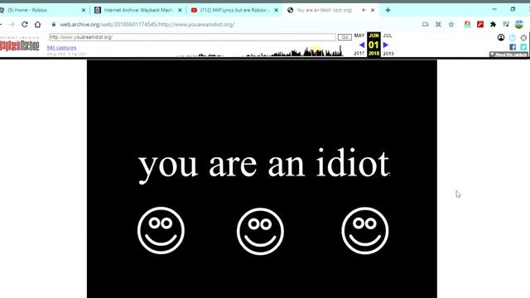Share capture on Facebook

point(513,47)
